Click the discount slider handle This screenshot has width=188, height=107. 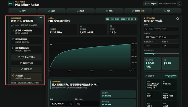click(x=153, y=54)
